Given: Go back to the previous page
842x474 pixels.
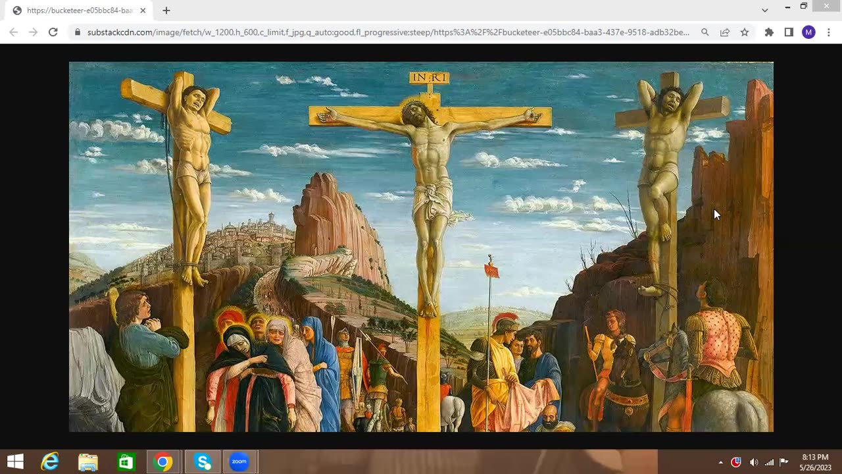Looking at the screenshot, I should pyautogui.click(x=14, y=32).
